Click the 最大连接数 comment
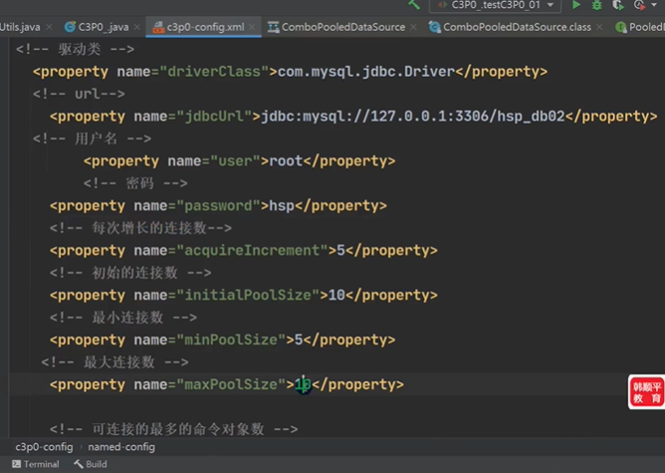This screenshot has width=665, height=473. [114, 362]
